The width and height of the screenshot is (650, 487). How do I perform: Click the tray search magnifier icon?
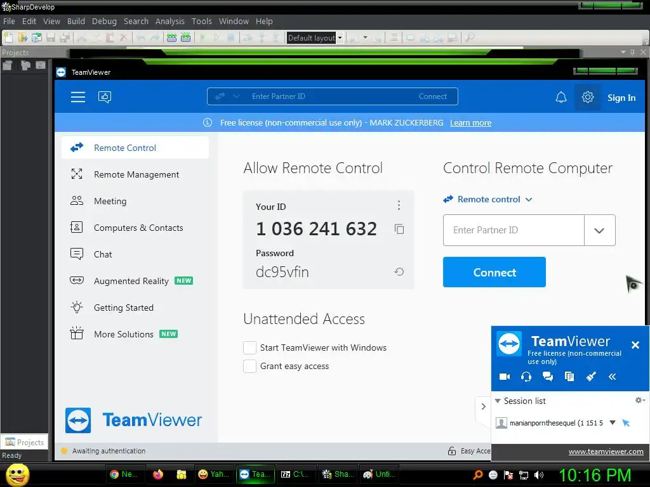click(x=478, y=475)
